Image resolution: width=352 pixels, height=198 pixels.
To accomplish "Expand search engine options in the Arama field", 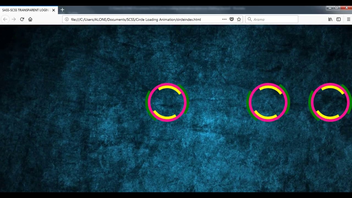I will pos(249,19).
